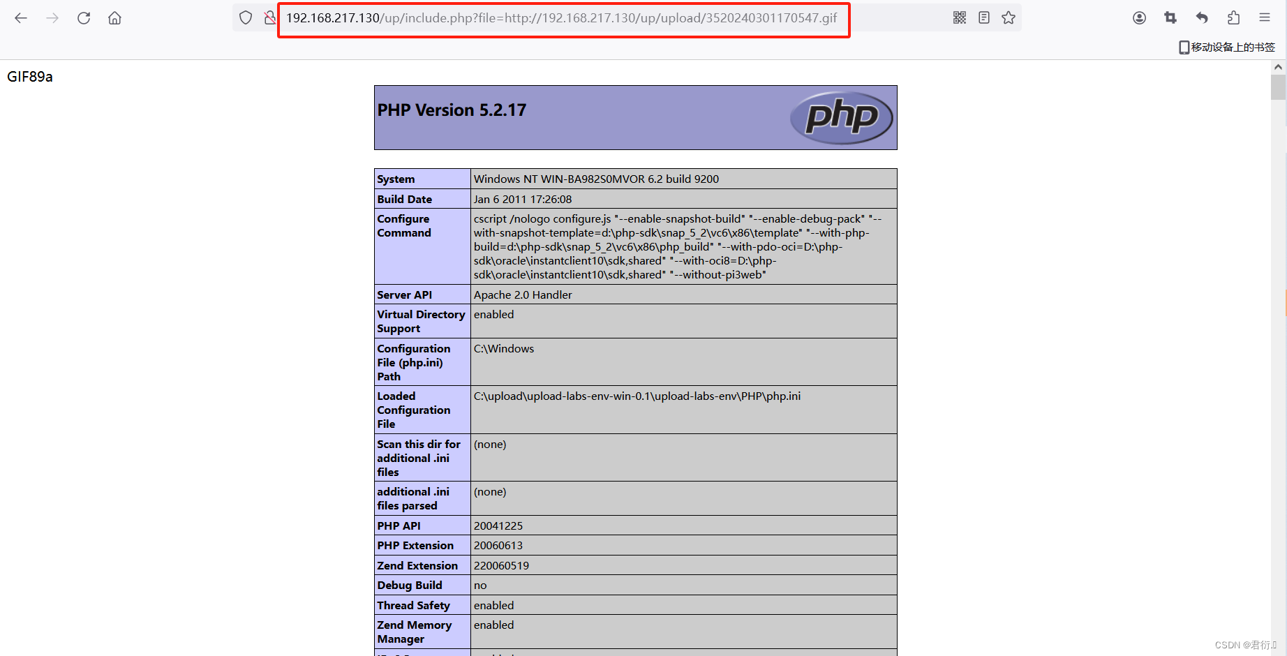Click the 20041225 value
This screenshot has height=656, width=1287.
pos(498,526)
